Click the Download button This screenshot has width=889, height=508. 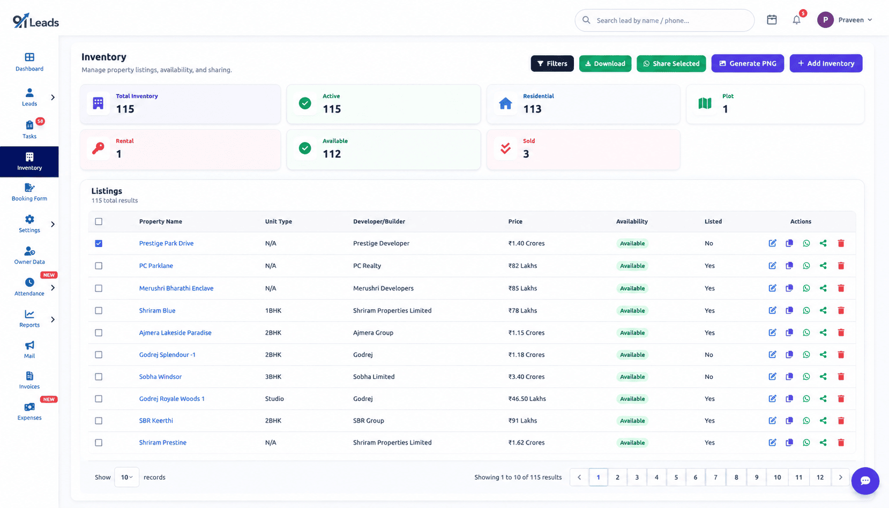pos(605,63)
